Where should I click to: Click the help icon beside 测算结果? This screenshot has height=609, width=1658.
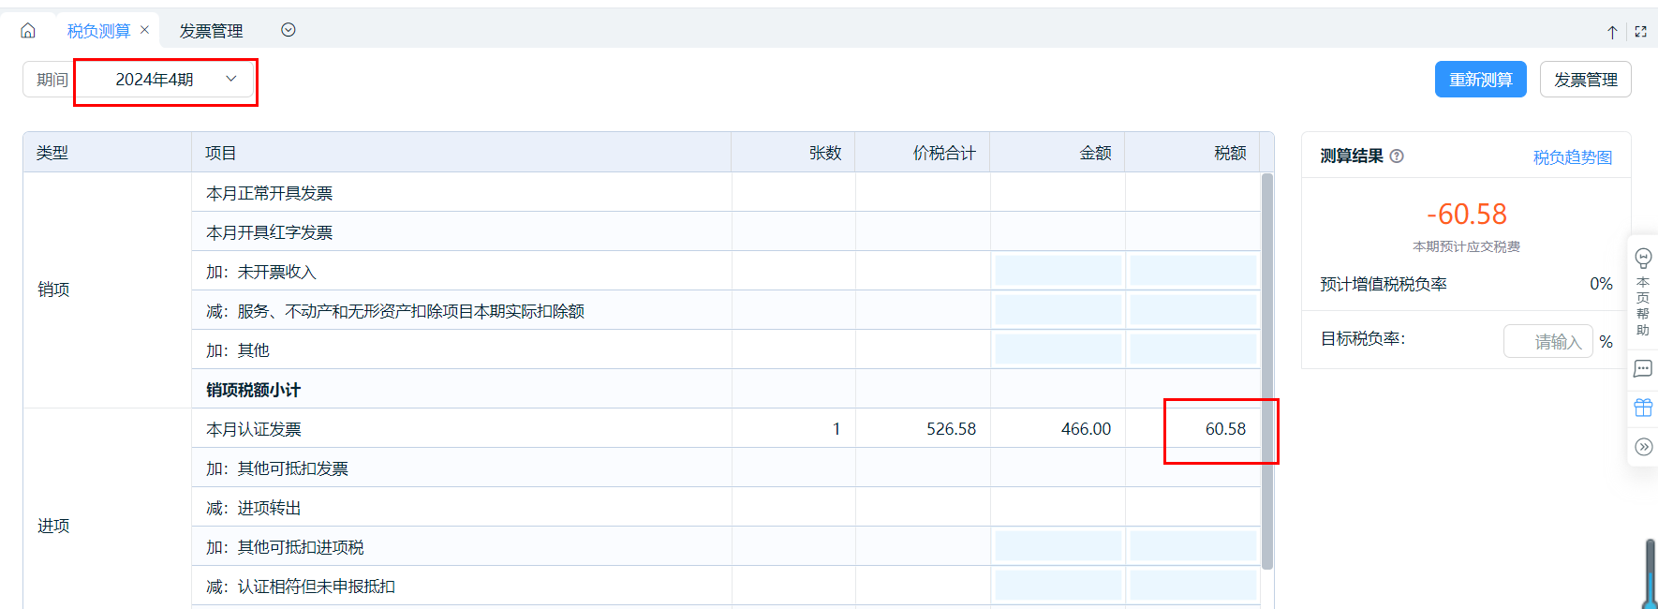click(1397, 156)
